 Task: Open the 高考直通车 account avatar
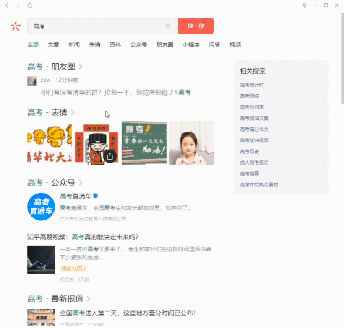(x=41, y=207)
